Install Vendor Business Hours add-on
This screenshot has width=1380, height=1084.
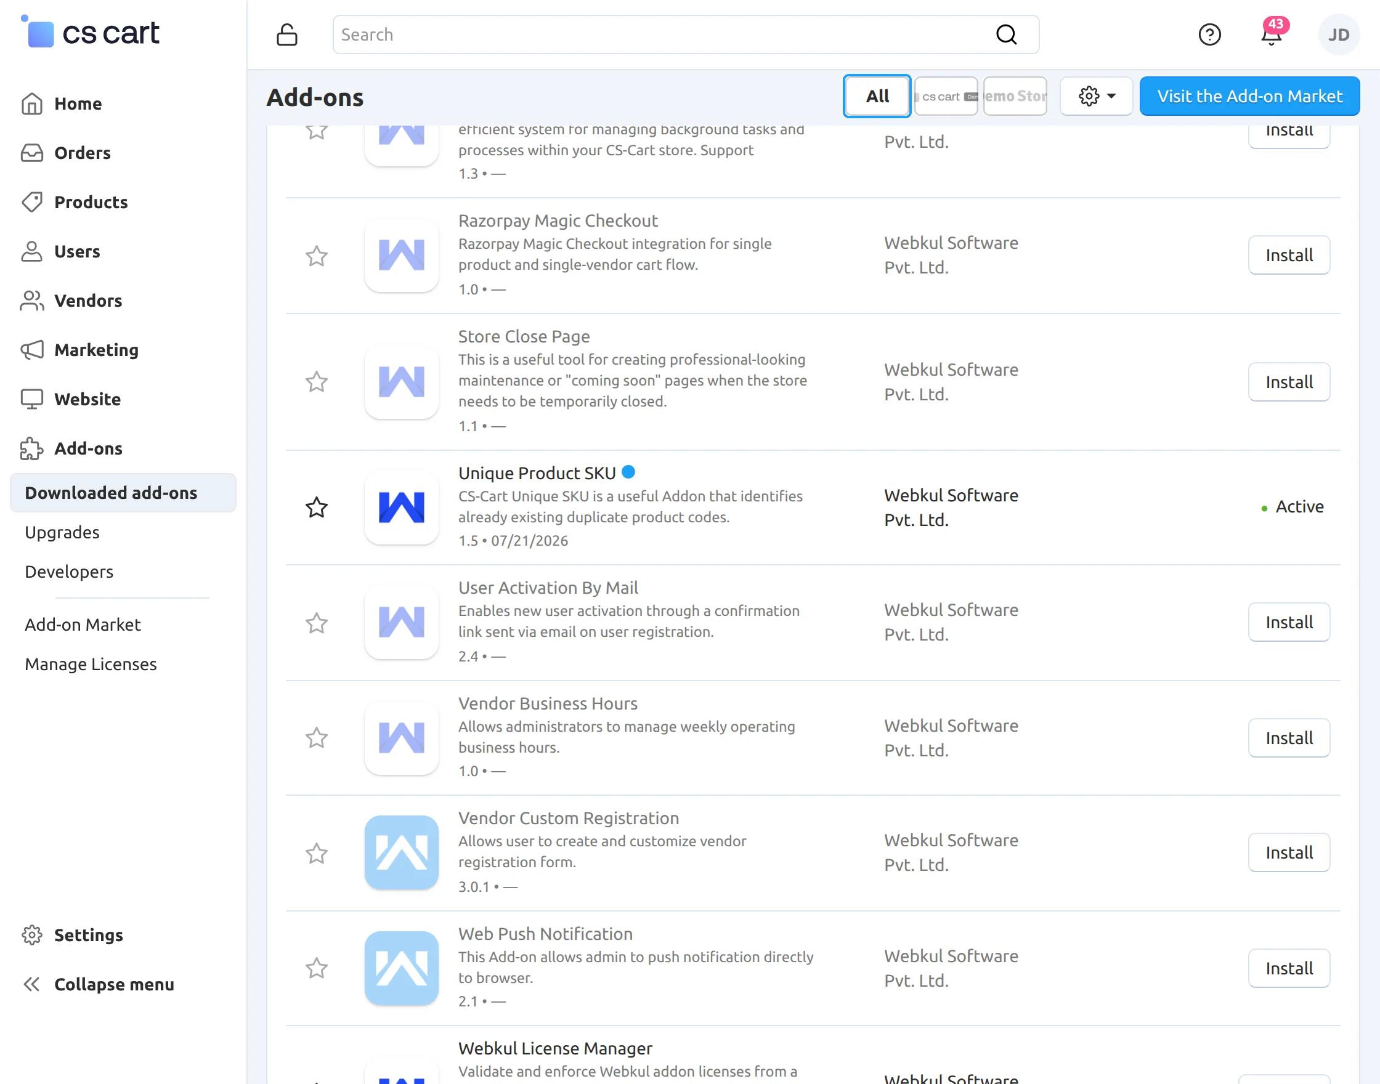1289,737
